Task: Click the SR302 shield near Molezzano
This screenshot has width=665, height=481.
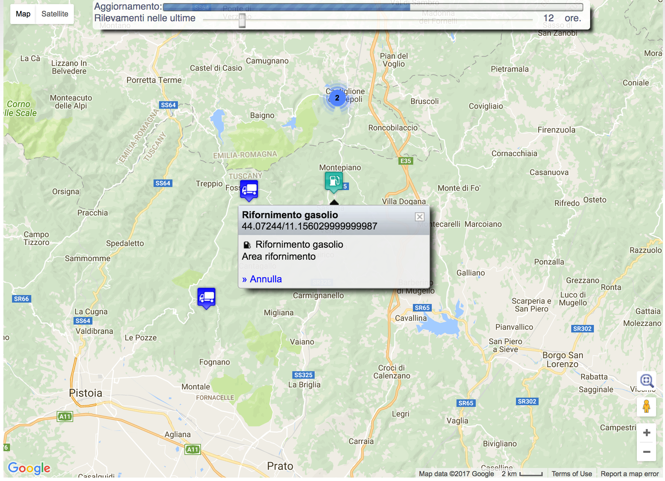Action: [x=582, y=329]
